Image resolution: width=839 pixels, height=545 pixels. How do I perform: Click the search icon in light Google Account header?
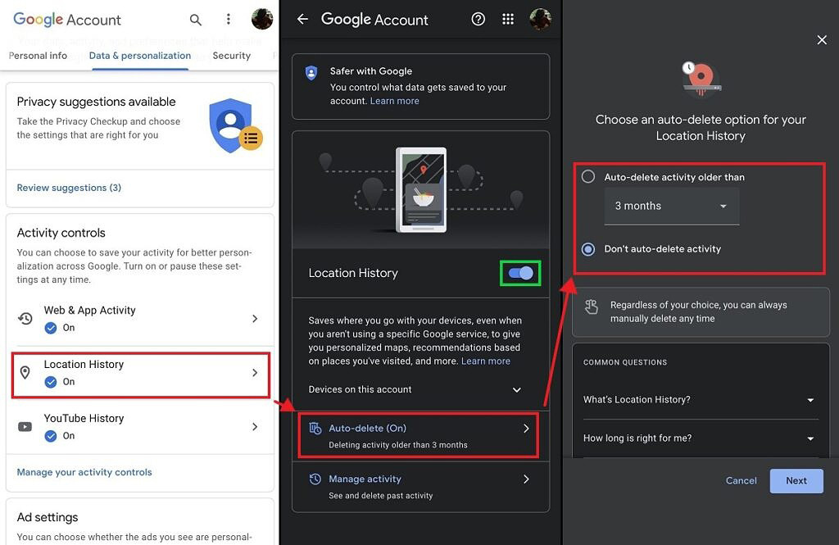pyautogui.click(x=195, y=20)
